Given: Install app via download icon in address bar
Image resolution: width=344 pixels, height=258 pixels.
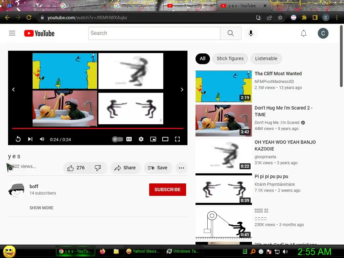Looking at the screenshot, I should [259, 17].
